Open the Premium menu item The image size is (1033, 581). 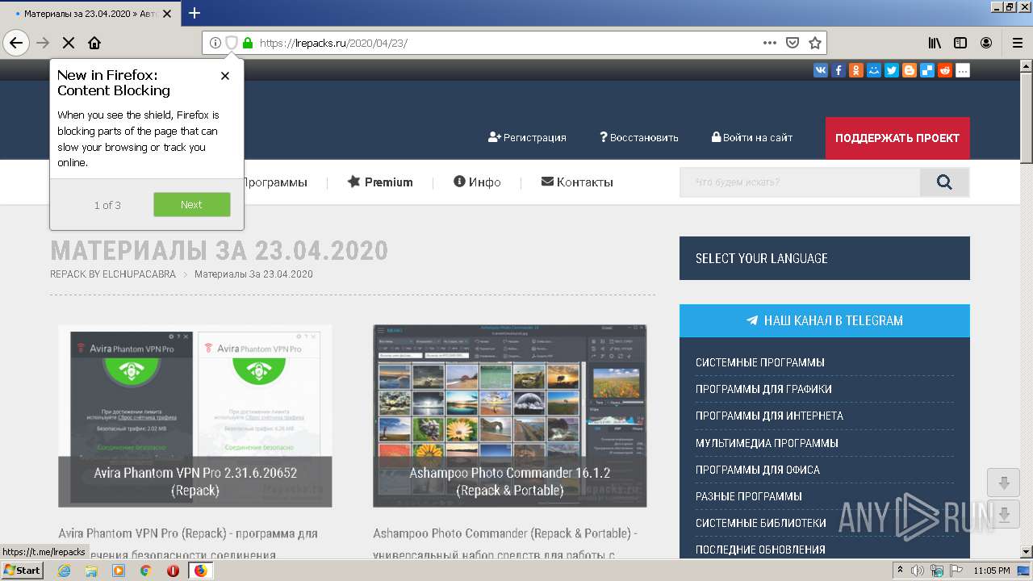click(x=380, y=182)
